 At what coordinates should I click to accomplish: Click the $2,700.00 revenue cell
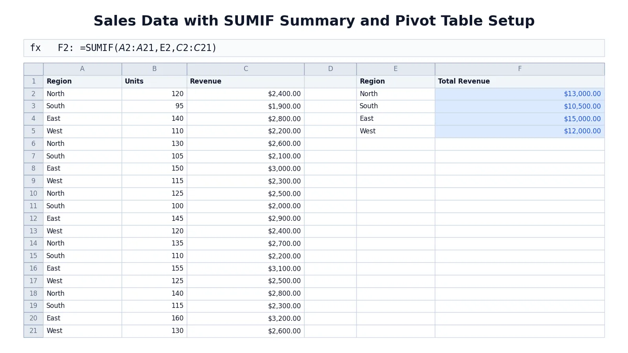[246, 244]
